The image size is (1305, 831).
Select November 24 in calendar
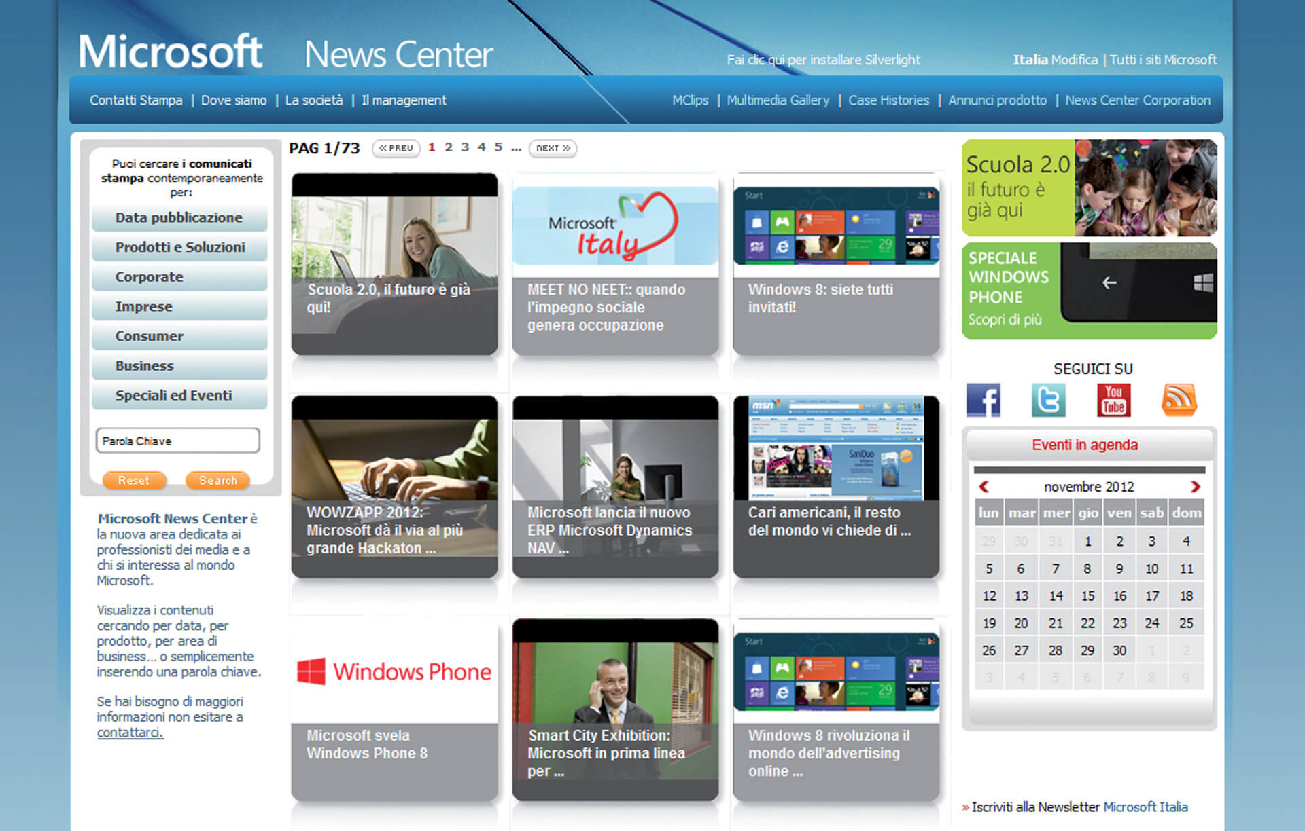pyautogui.click(x=1152, y=623)
